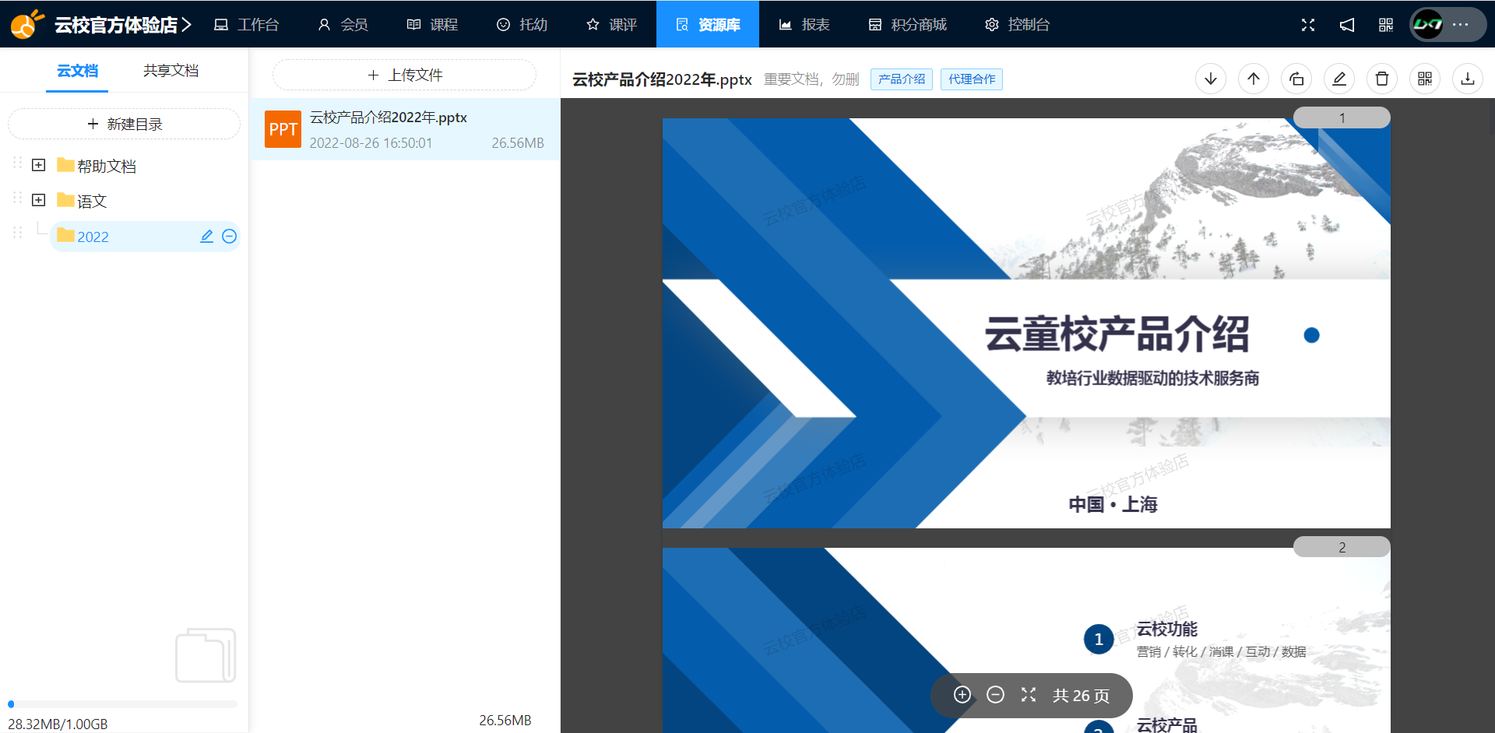Toggle fullscreen mode in top bar

pos(1308,25)
